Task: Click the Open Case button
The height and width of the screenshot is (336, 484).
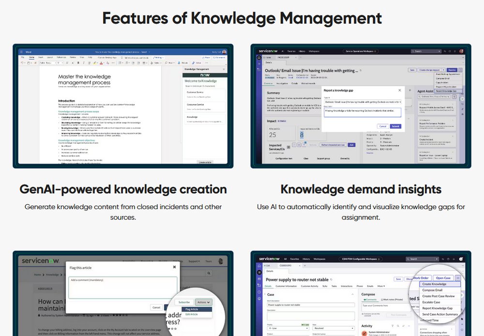Action: 443,278
